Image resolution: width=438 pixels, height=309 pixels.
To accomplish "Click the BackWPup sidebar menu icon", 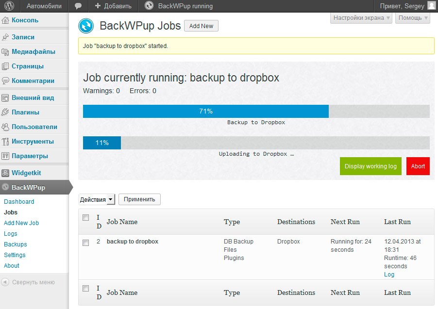I will pyautogui.click(x=5, y=187).
